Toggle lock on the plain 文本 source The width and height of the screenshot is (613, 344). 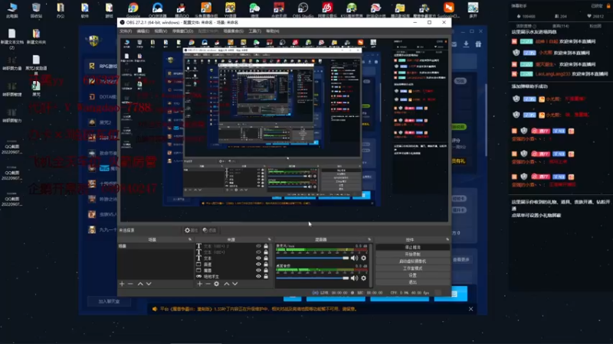coord(266,258)
